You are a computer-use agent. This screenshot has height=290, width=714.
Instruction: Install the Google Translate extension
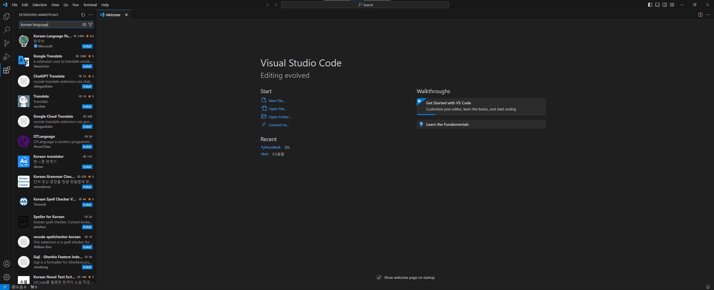87,66
